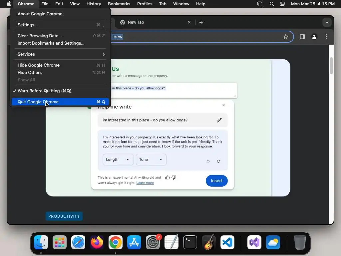Open the Edit menu
341x256 pixels.
click(x=59, y=4)
